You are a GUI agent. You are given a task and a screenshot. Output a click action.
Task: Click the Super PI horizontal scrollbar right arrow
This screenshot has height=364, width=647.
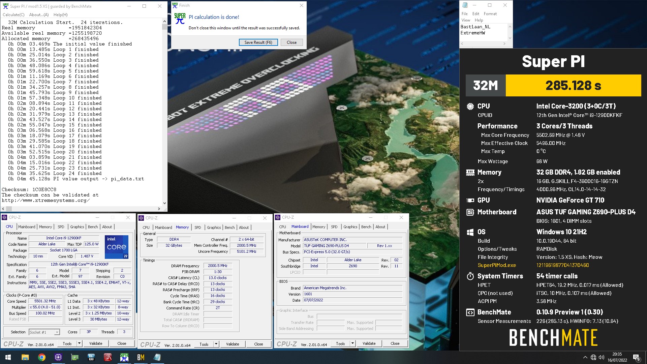pyautogui.click(x=159, y=209)
